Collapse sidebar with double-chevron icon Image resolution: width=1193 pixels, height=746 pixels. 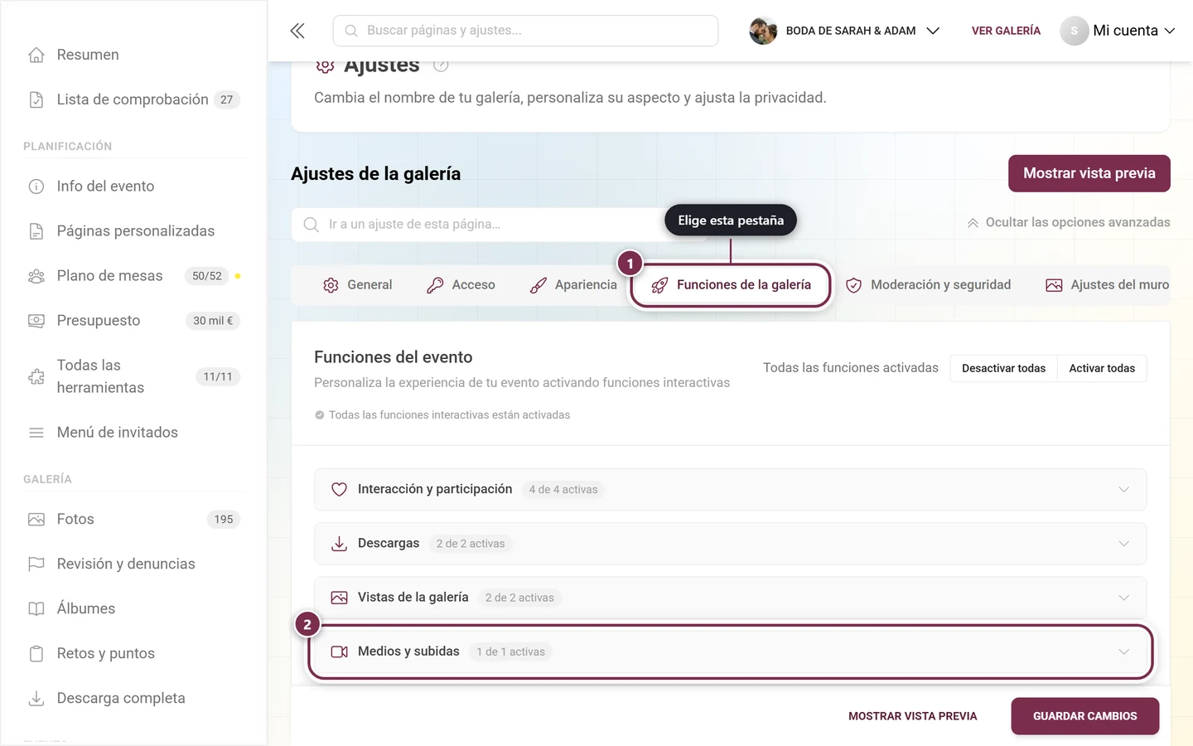[x=297, y=31]
